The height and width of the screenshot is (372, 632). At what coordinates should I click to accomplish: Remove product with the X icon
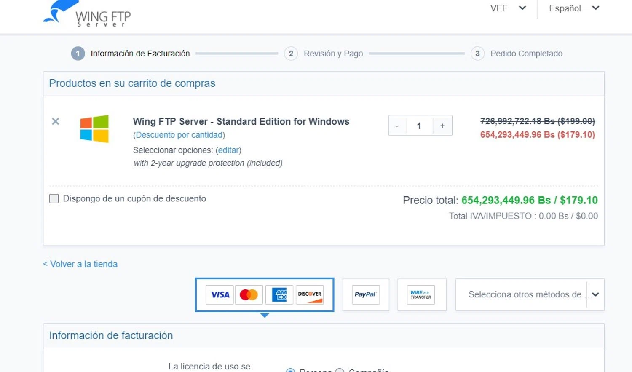55,121
